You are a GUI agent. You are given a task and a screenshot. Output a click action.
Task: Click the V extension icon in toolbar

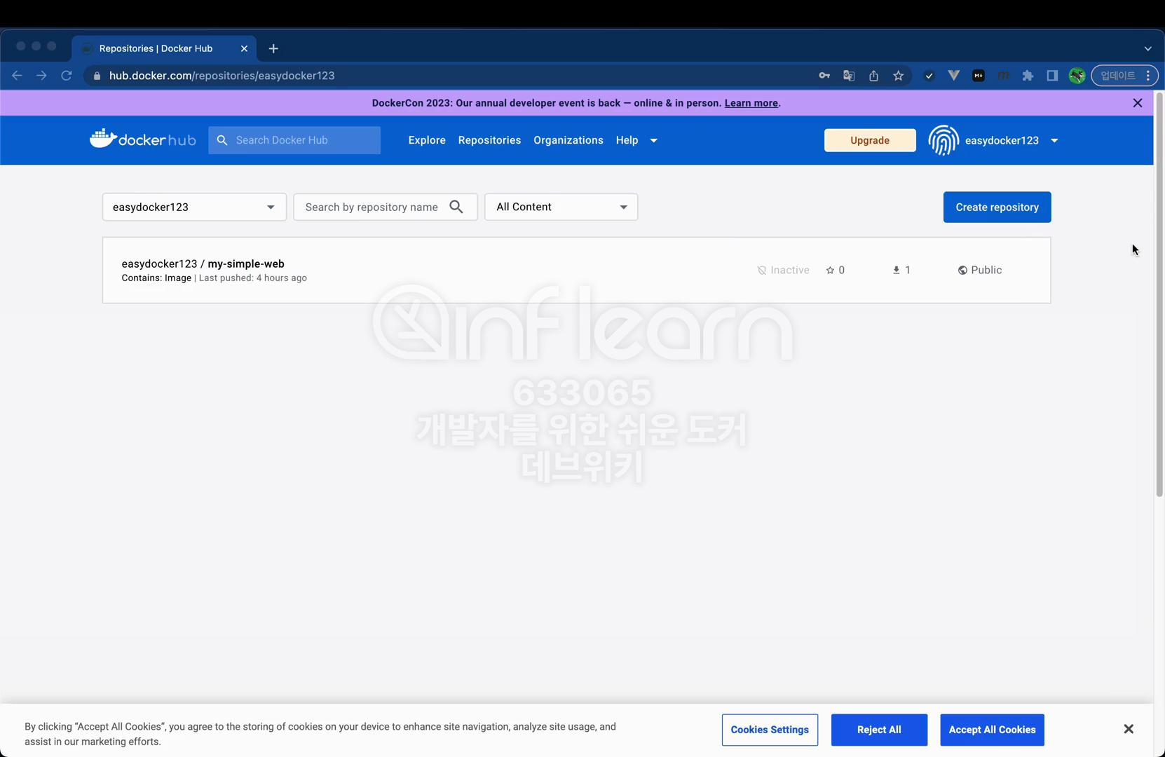tap(953, 76)
